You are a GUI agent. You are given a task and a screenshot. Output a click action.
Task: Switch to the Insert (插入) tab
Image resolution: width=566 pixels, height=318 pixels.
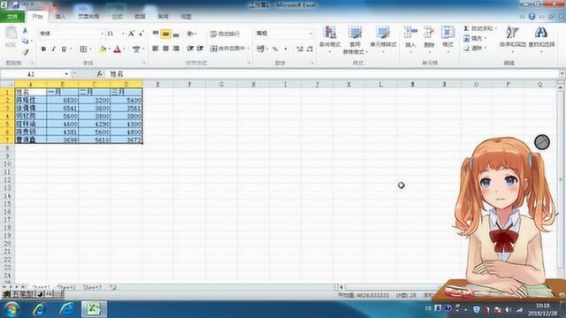60,17
